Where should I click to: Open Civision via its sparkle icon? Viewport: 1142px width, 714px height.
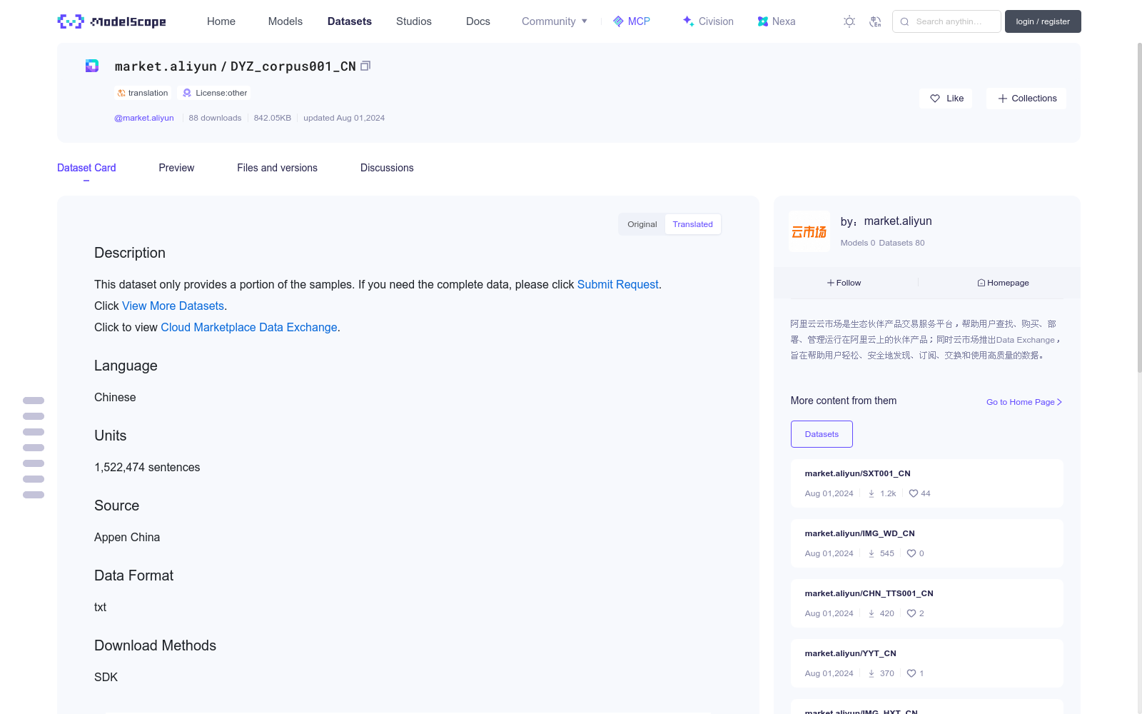(688, 21)
